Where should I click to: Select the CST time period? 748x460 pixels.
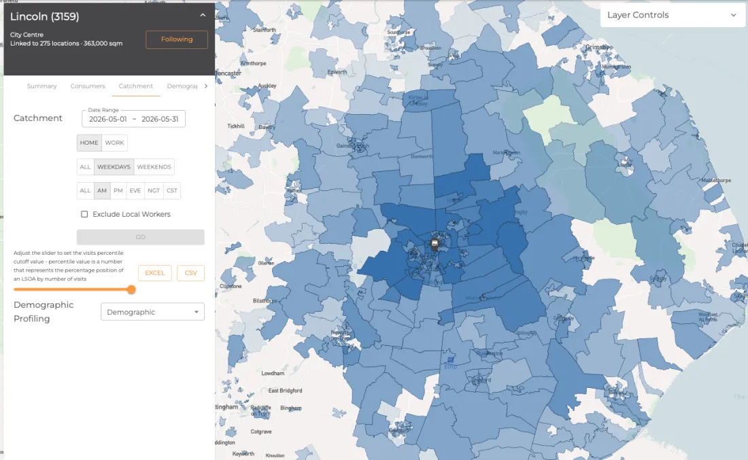(x=172, y=191)
